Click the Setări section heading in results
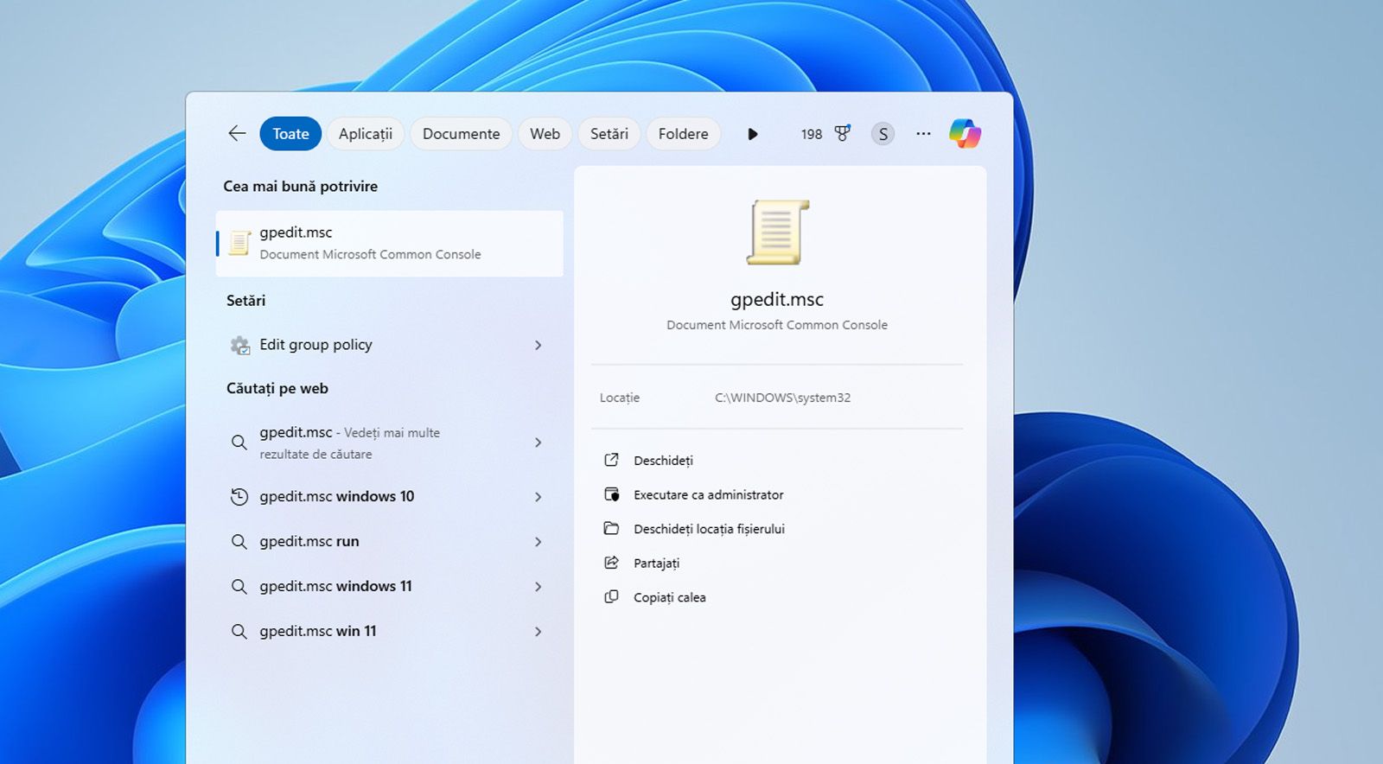1383x764 pixels. coord(245,300)
